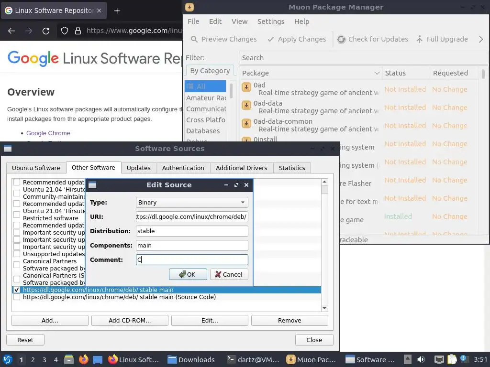Open the Additional Drivers tab

[241, 168]
